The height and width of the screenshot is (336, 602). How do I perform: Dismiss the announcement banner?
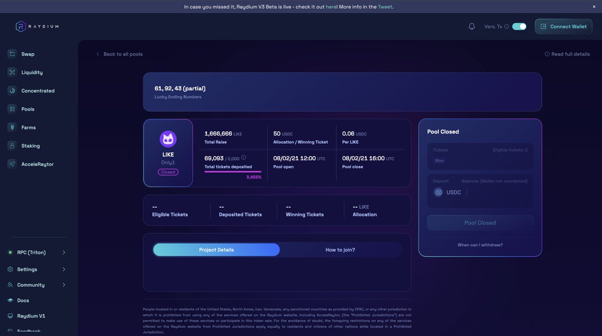(594, 7)
